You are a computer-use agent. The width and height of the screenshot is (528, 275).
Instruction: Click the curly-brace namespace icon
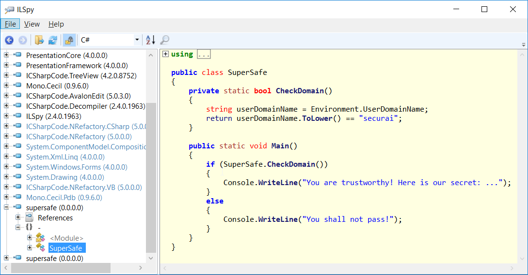coord(29,227)
